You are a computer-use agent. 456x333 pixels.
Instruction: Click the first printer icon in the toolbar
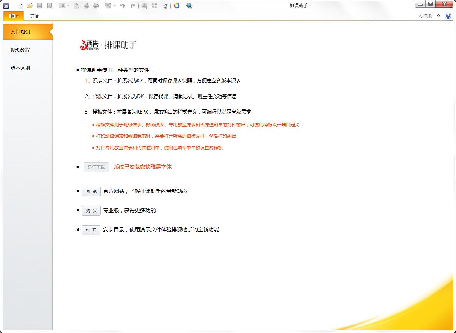[x=86, y=6]
